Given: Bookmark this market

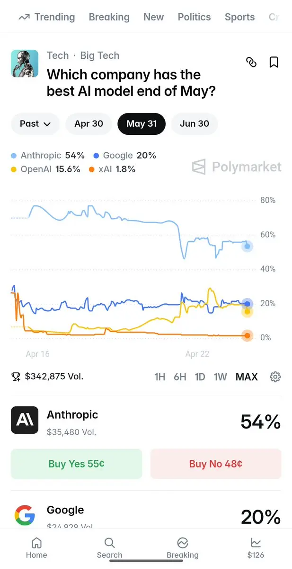Looking at the screenshot, I should (x=274, y=62).
